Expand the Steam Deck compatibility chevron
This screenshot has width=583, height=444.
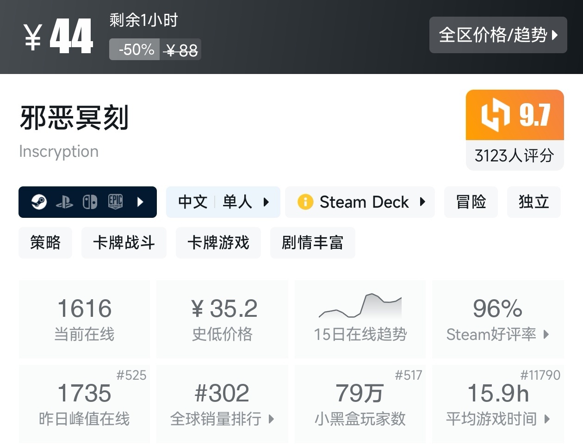pyautogui.click(x=422, y=202)
